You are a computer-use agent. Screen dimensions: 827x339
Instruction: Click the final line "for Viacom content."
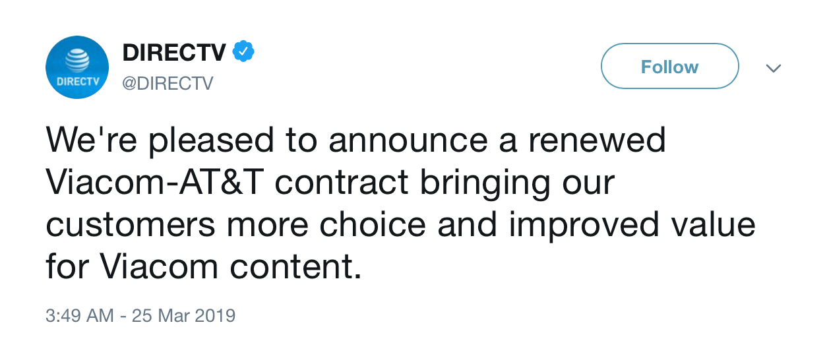pos(204,266)
